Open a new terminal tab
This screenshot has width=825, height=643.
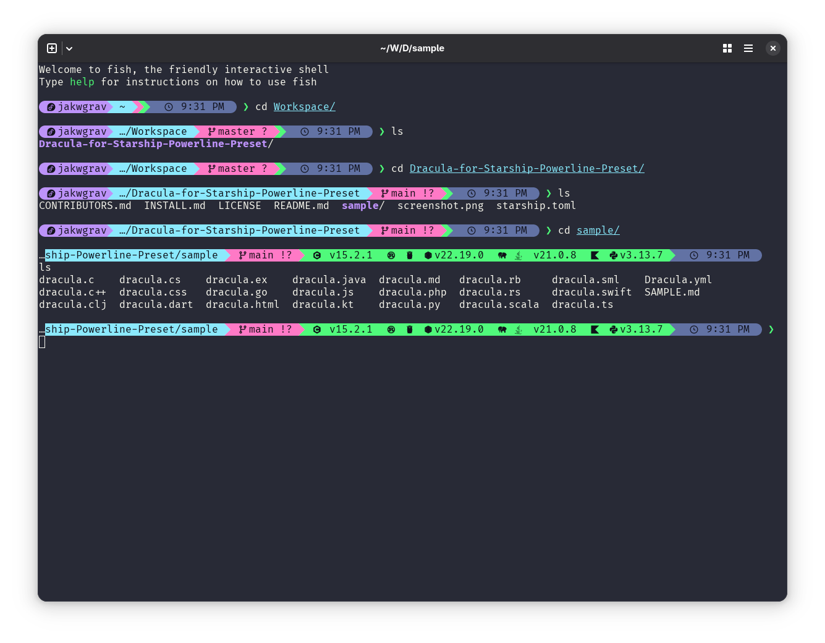[x=52, y=48]
